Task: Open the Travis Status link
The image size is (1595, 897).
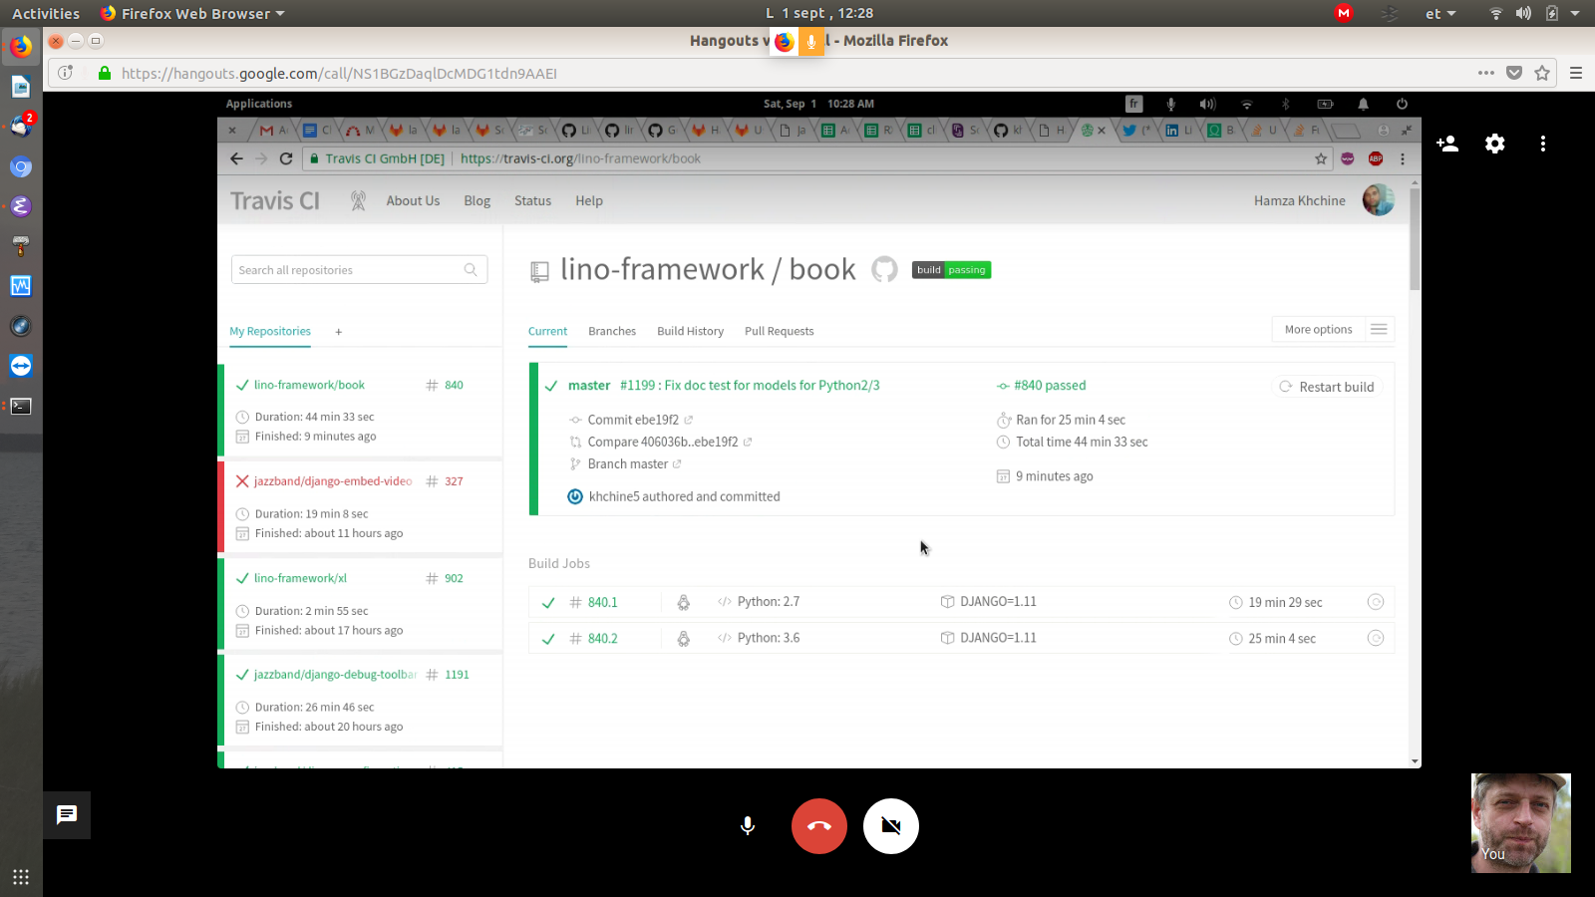Action: (x=532, y=200)
